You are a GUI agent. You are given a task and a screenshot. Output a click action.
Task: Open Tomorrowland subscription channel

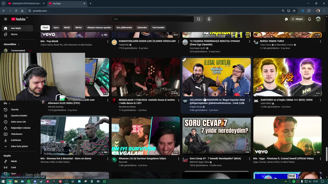[17, 51]
